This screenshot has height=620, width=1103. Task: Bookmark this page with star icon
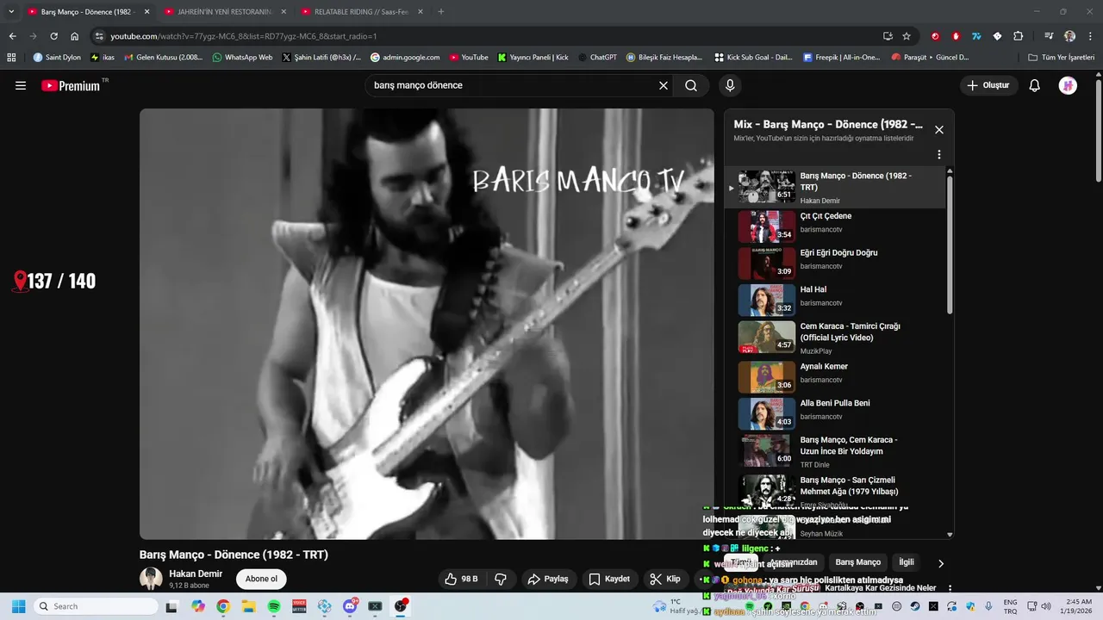(x=907, y=36)
